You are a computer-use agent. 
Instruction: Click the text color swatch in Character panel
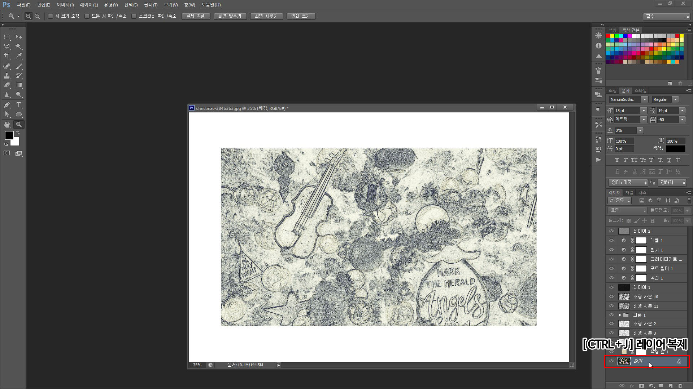675,149
